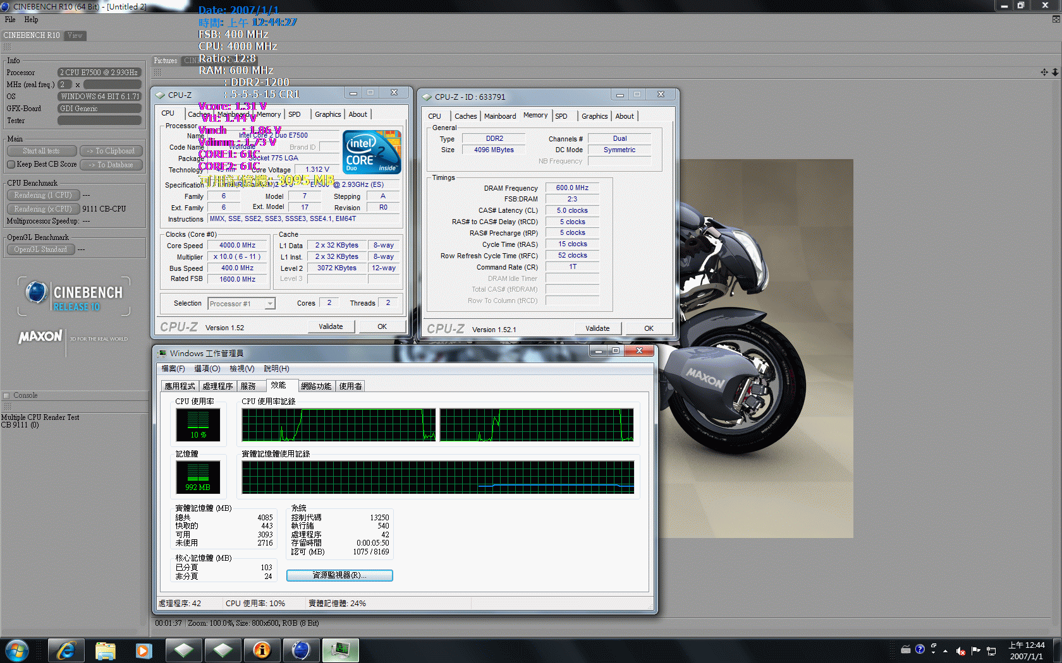Image resolution: width=1062 pixels, height=663 pixels.
Task: Show hidden tray icons arrow
Action: [x=946, y=650]
